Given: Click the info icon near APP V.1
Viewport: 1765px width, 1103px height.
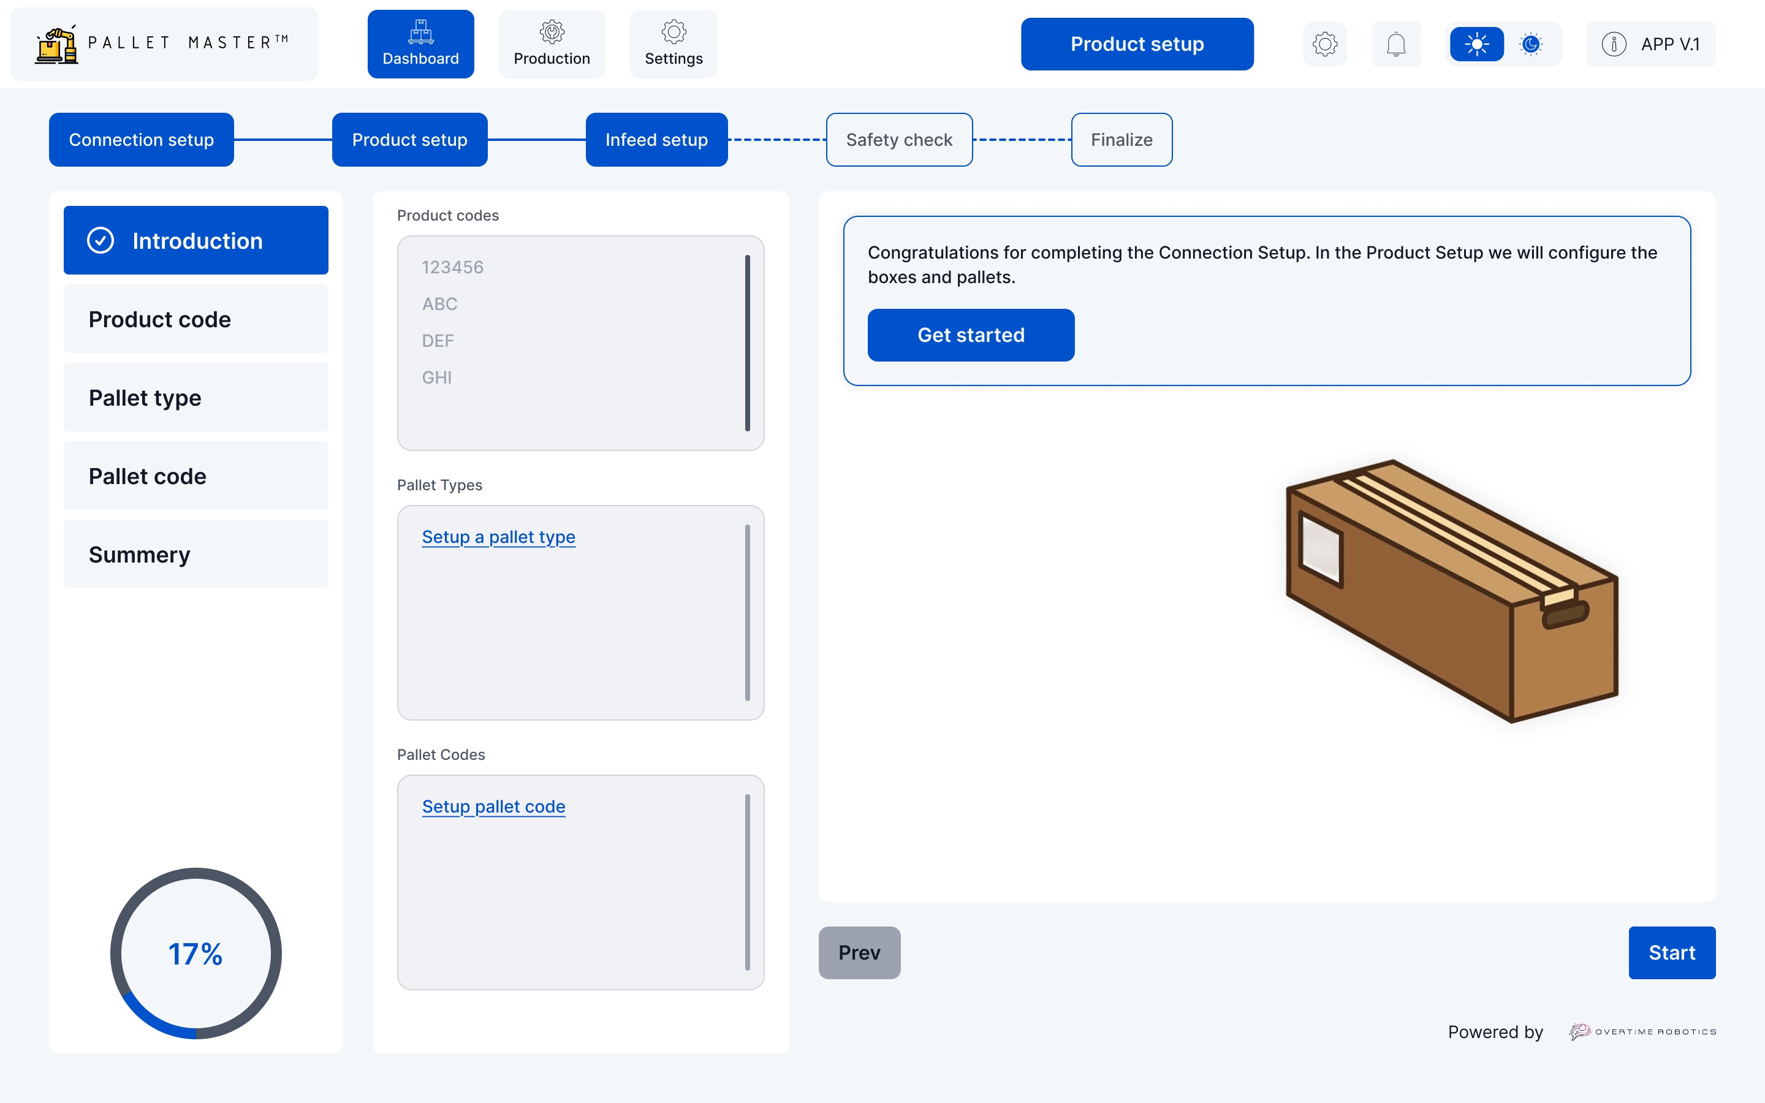Looking at the screenshot, I should pos(1613,44).
